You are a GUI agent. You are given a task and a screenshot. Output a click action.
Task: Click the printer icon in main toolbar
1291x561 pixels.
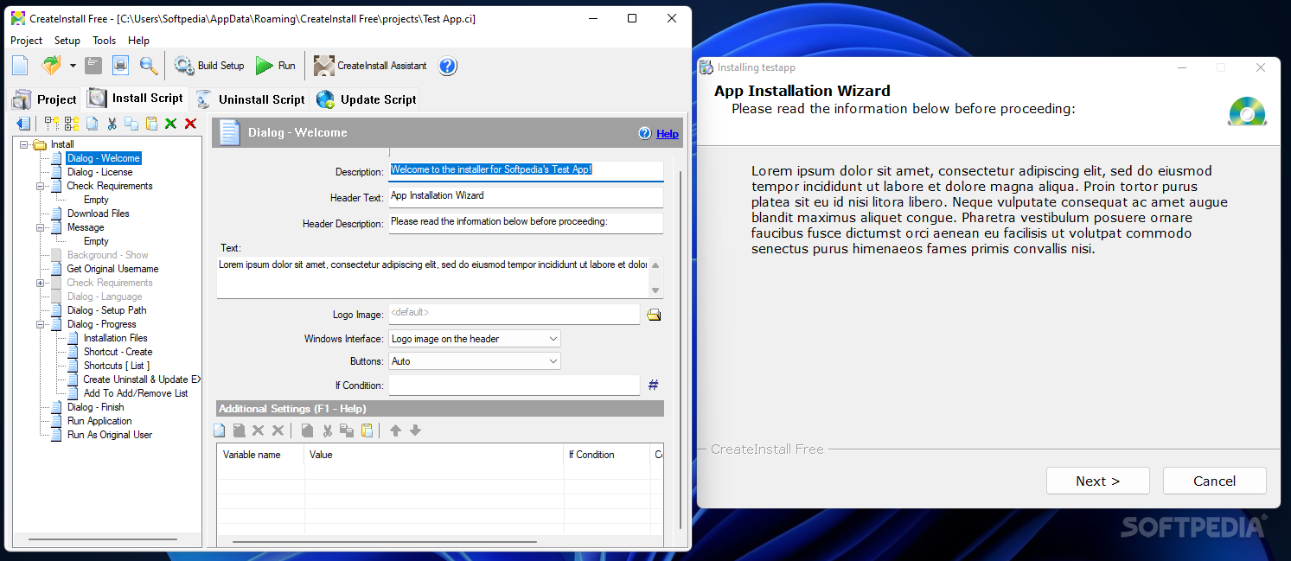120,66
